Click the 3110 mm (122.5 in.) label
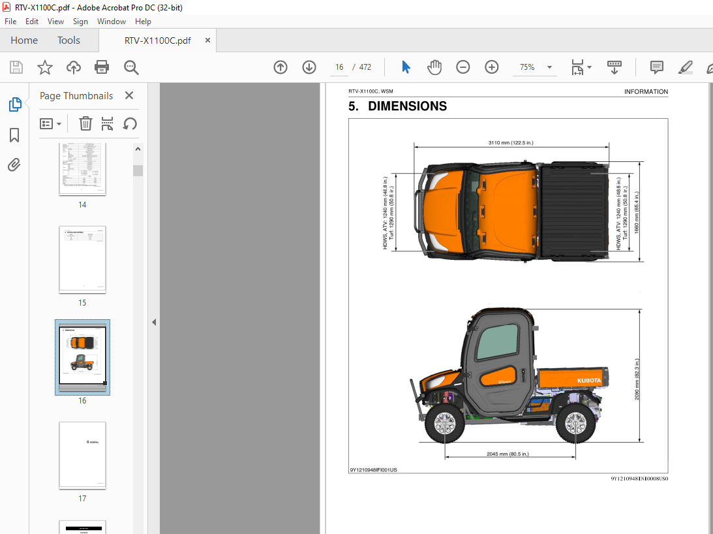713x534 pixels. coord(511,143)
